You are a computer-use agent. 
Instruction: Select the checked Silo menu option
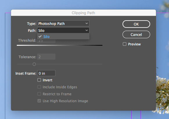pyautogui.click(x=63, y=36)
